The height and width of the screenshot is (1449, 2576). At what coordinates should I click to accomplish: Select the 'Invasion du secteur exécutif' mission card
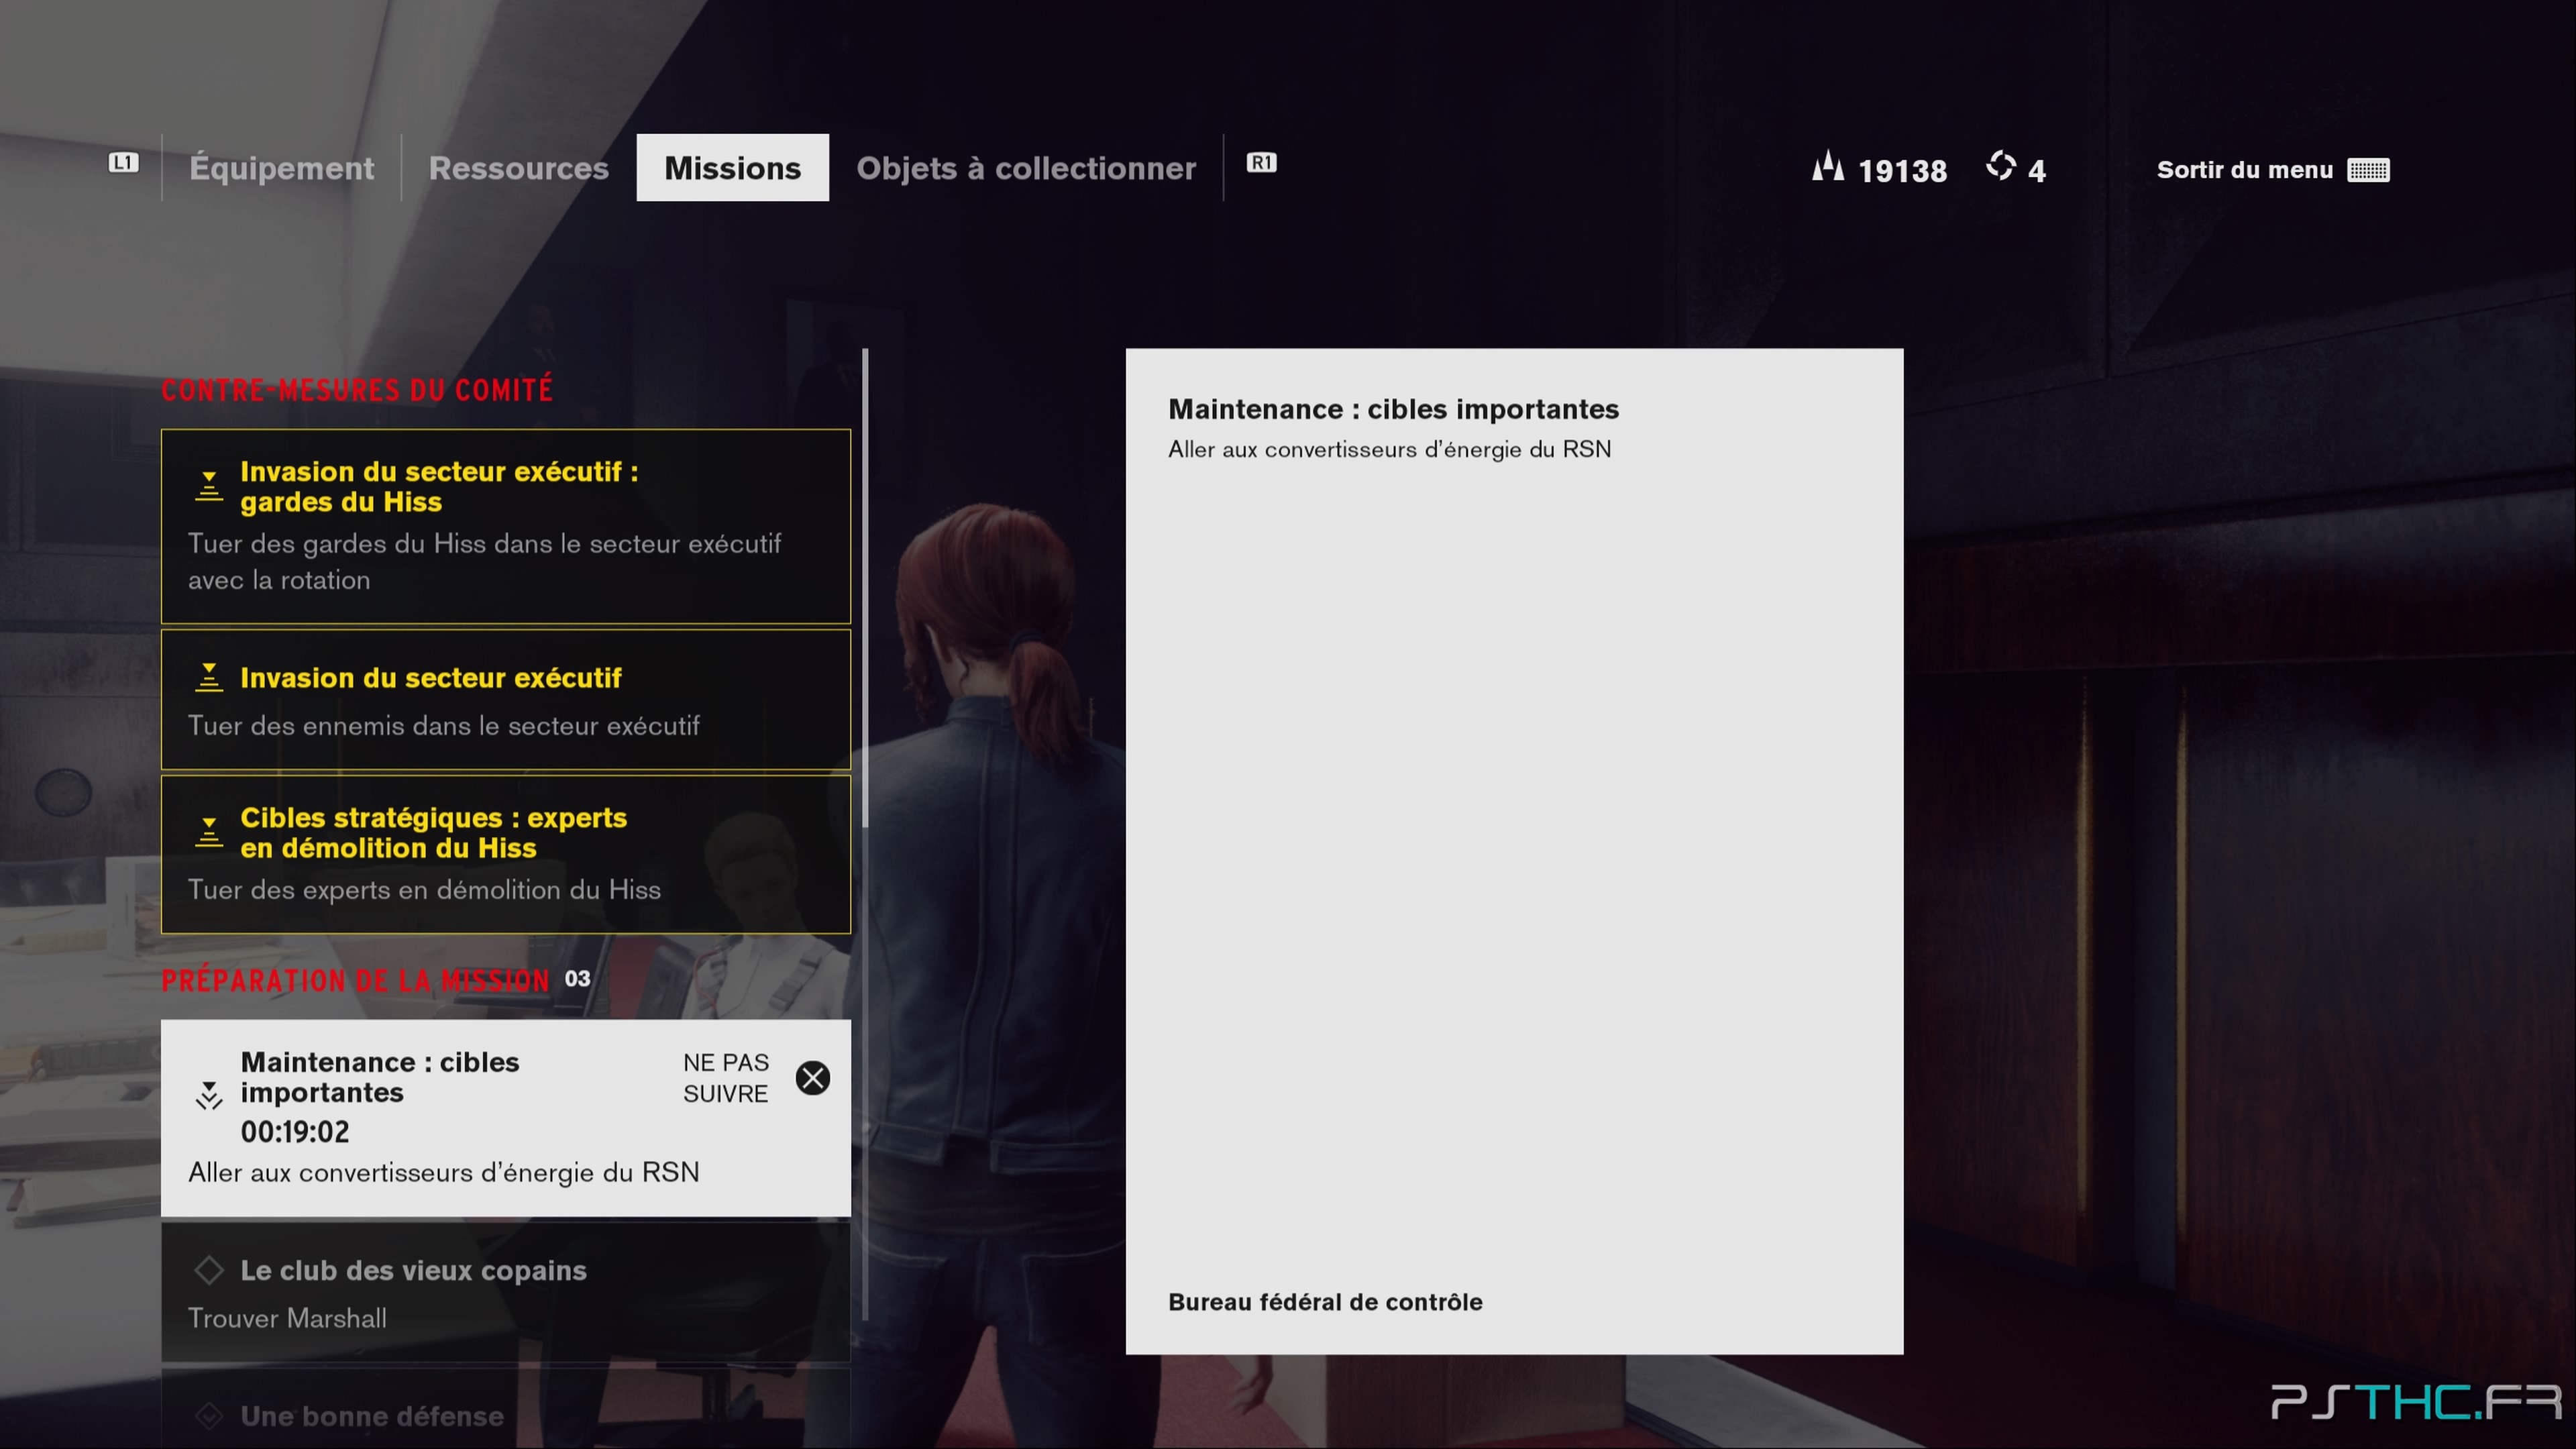point(506,700)
